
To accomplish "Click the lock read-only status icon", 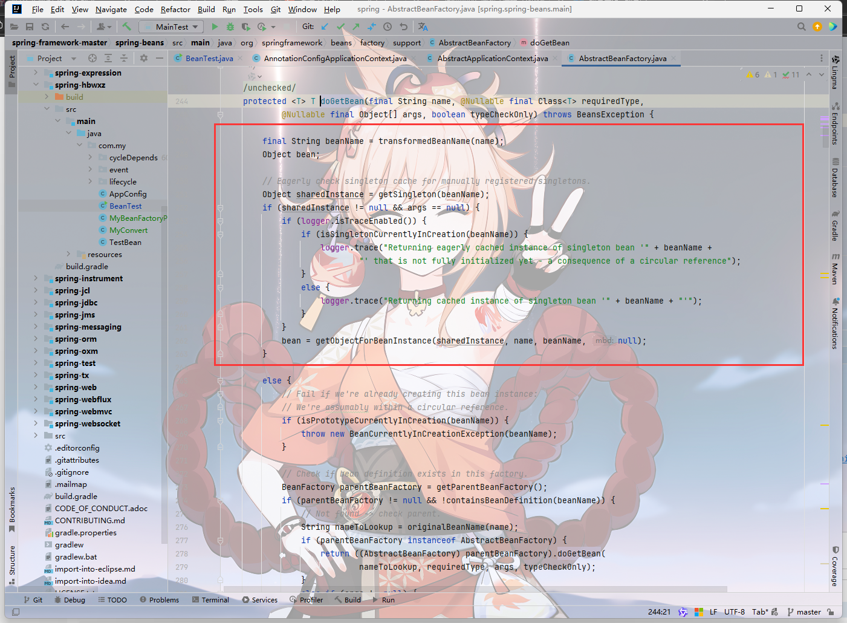I will (x=831, y=612).
